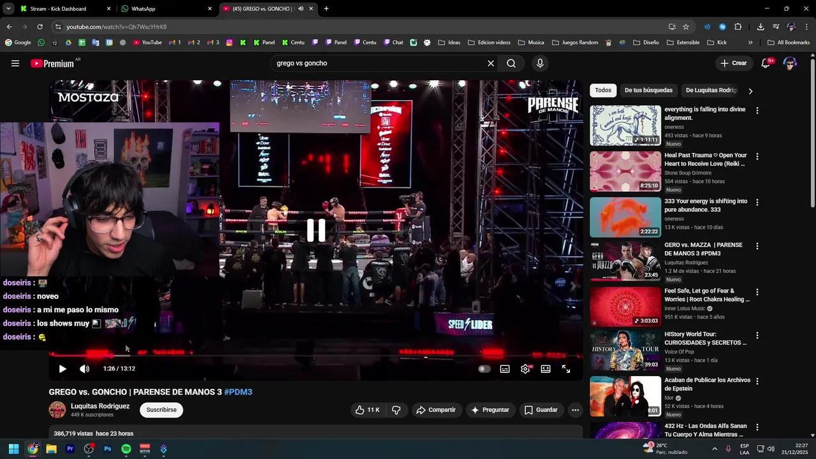Click the Preguntar button
The height and width of the screenshot is (459, 816).
490,410
